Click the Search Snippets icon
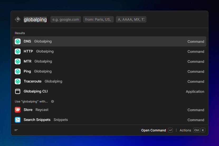Image resolution: width=219 pixels, height=146 pixels. coord(18,120)
